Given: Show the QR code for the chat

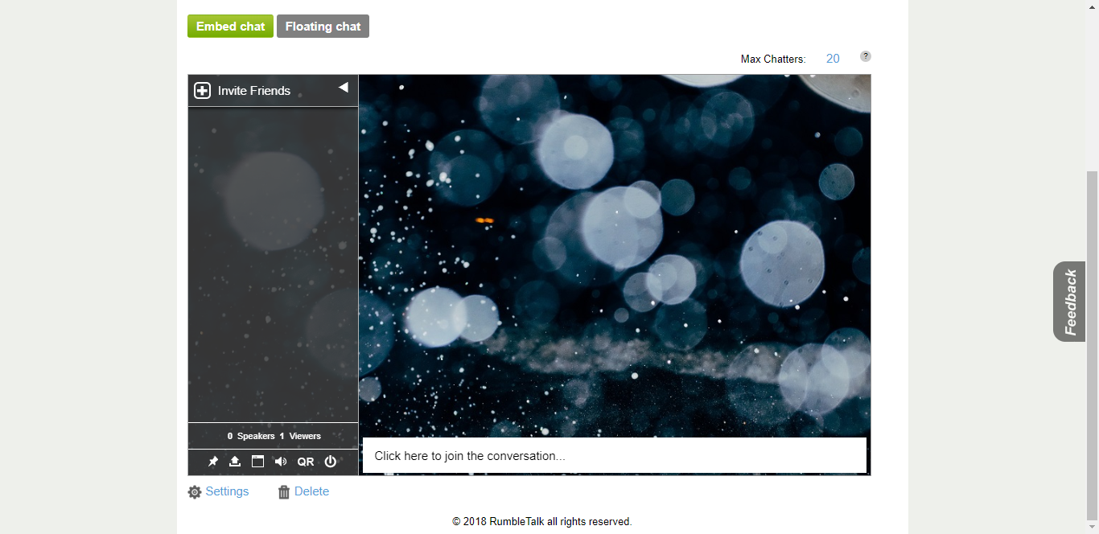Looking at the screenshot, I should coord(306,462).
